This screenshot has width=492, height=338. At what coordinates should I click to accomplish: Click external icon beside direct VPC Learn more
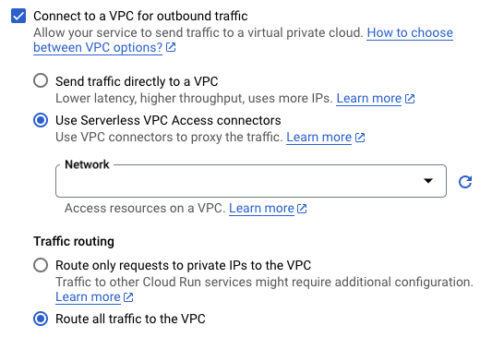click(x=410, y=99)
